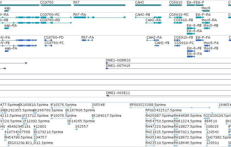Click CDS CG6910-PB
The width and height of the screenshot is (231, 147).
pos(177,40)
